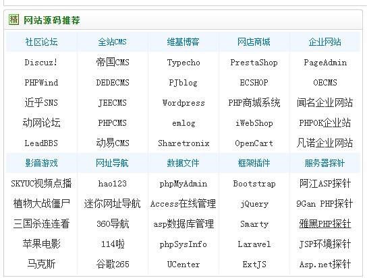
Task: Click the PageAdmin link
Action: pos(325,63)
